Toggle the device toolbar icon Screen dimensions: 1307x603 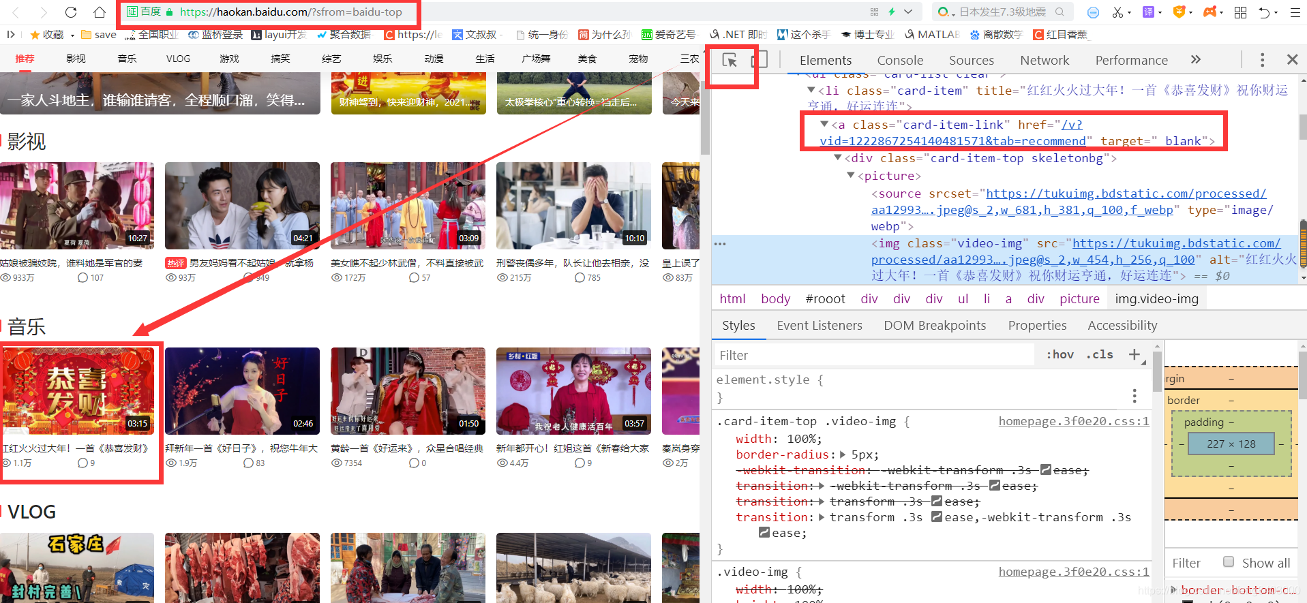[x=759, y=60]
